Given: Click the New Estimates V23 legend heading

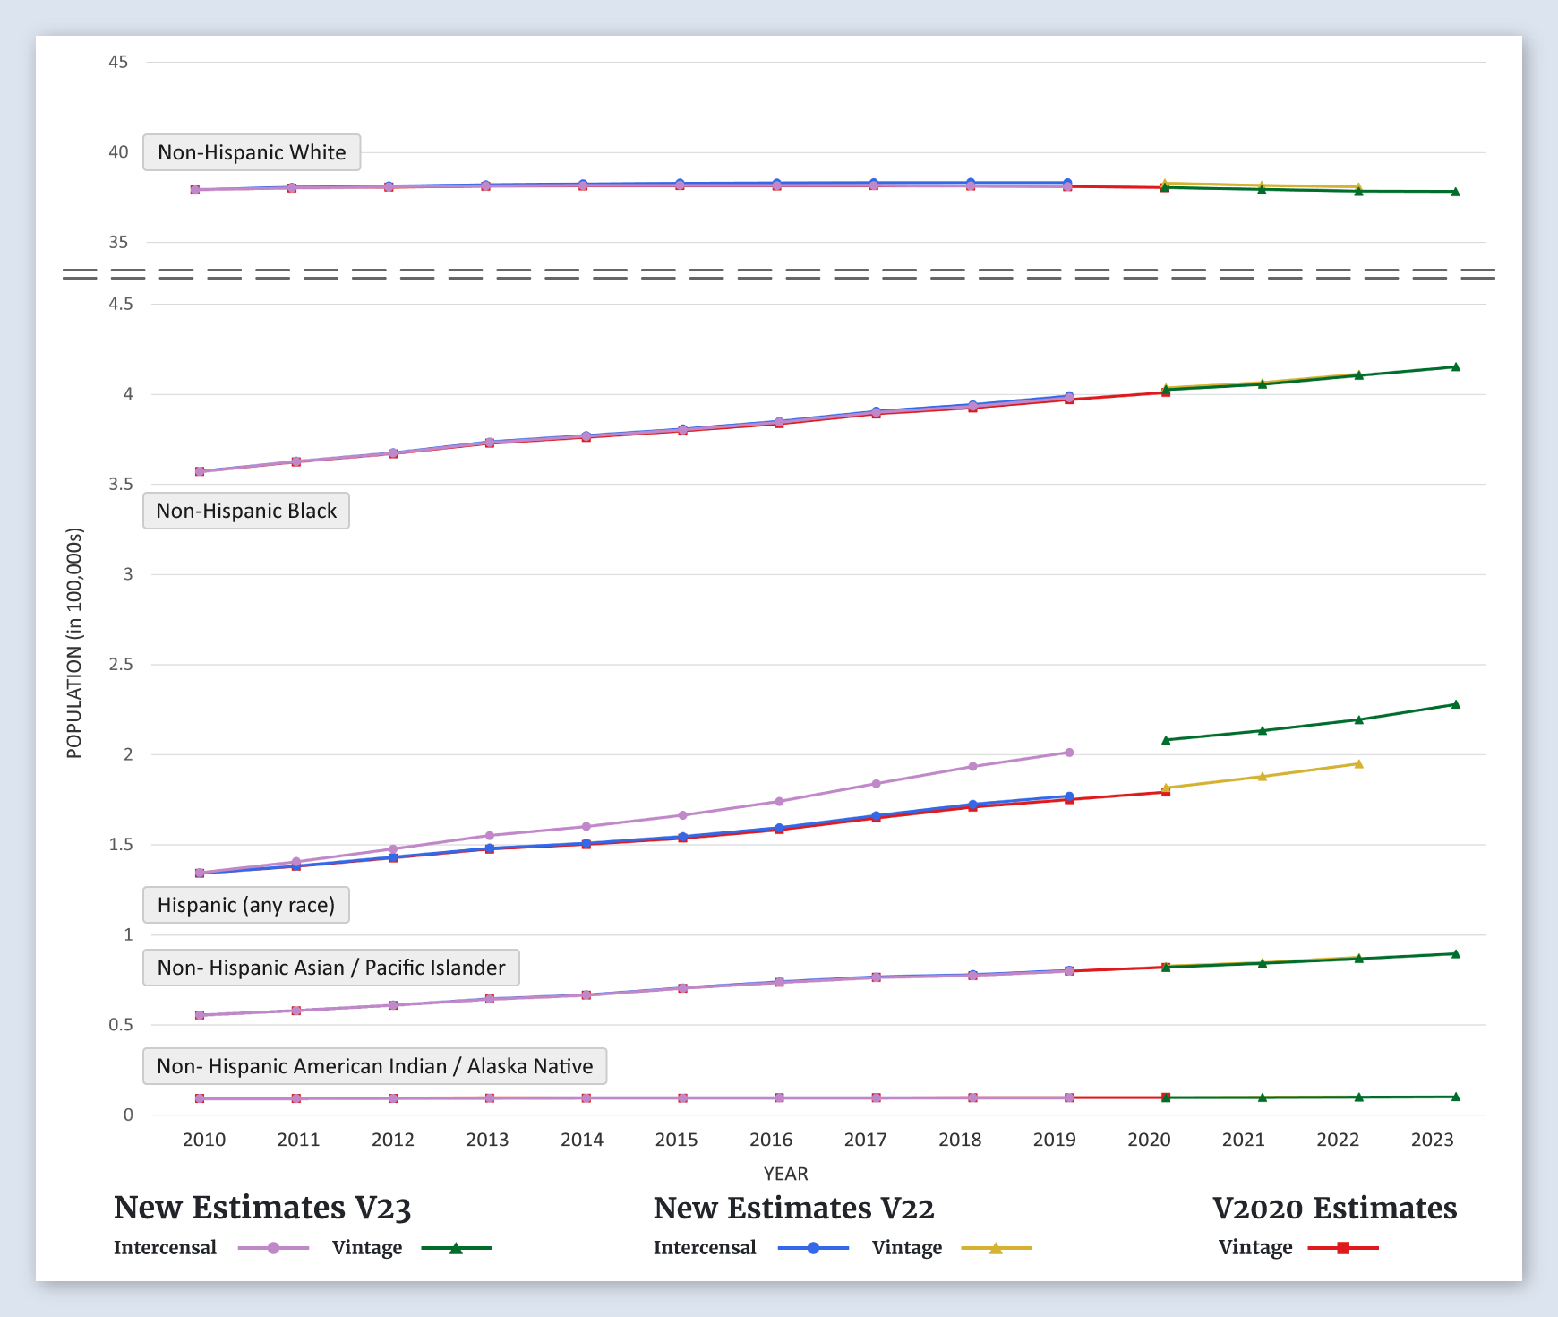Looking at the screenshot, I should pyautogui.click(x=262, y=1208).
